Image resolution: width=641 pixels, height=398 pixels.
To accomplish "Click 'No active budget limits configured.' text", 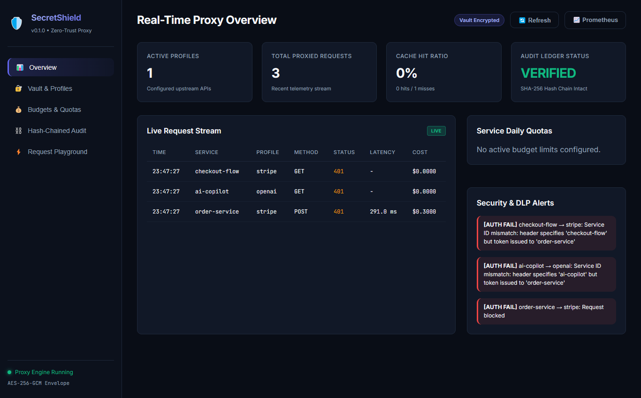I will click(539, 150).
